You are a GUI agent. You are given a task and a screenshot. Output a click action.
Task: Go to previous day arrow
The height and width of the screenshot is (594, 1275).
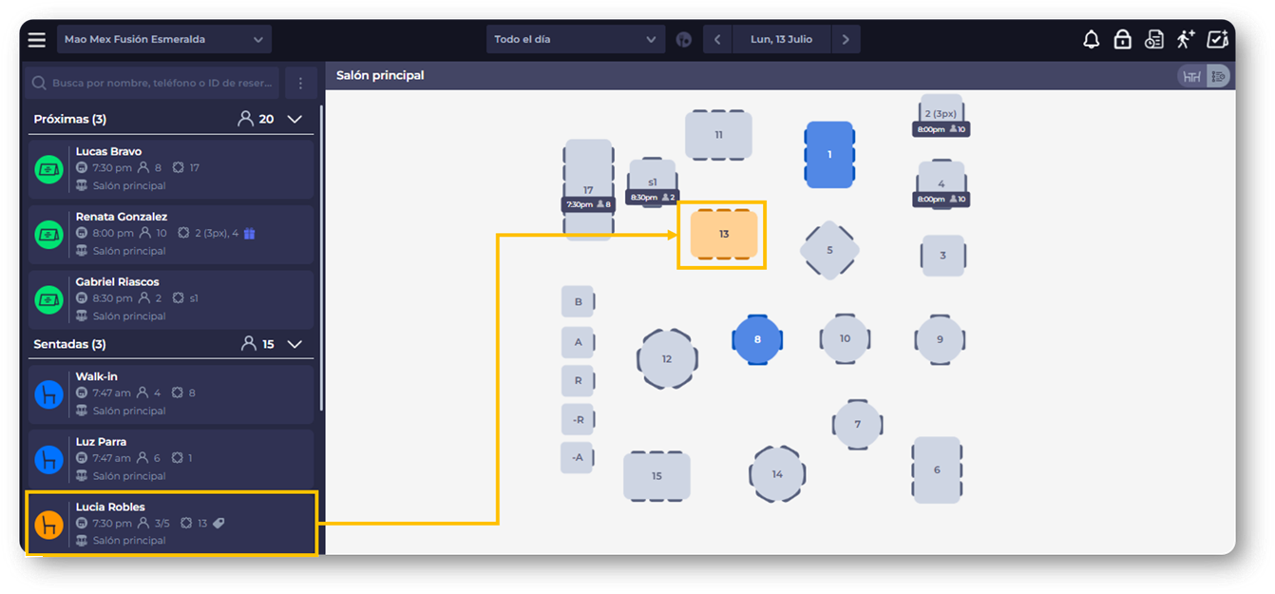(717, 40)
